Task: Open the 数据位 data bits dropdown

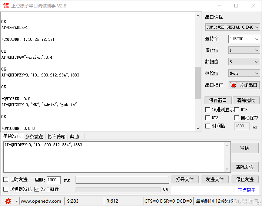Action: 244,62
